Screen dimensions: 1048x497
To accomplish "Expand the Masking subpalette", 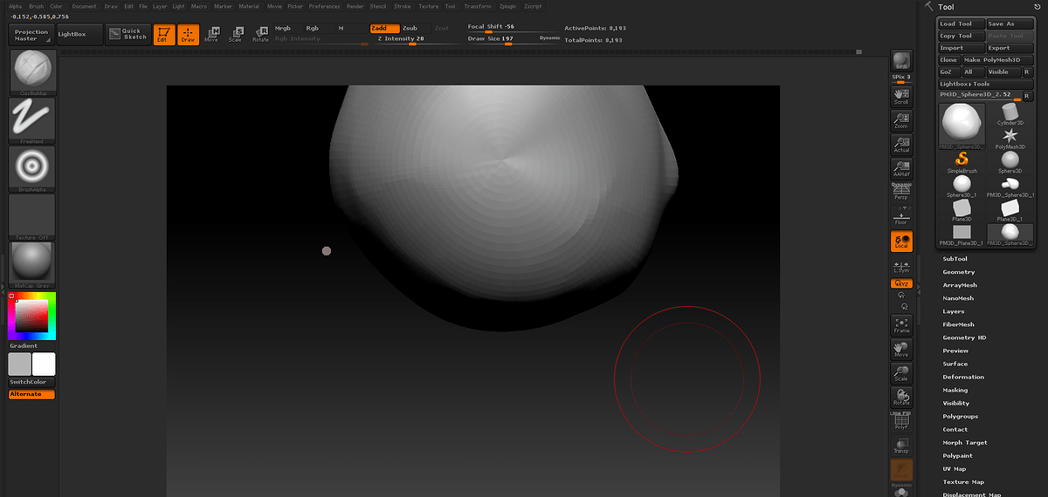I will [x=955, y=390].
